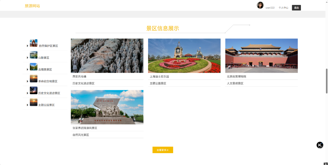Expand the arrow beside 历史文化遗迹景区

27,93
